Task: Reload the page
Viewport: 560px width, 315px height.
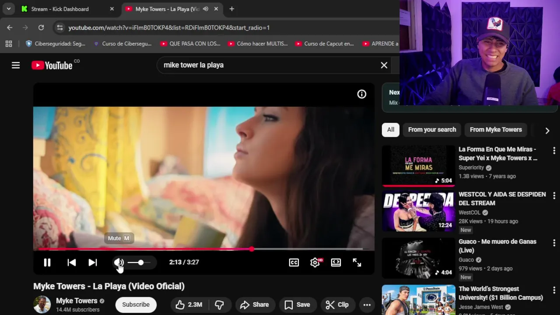Action: [41, 28]
